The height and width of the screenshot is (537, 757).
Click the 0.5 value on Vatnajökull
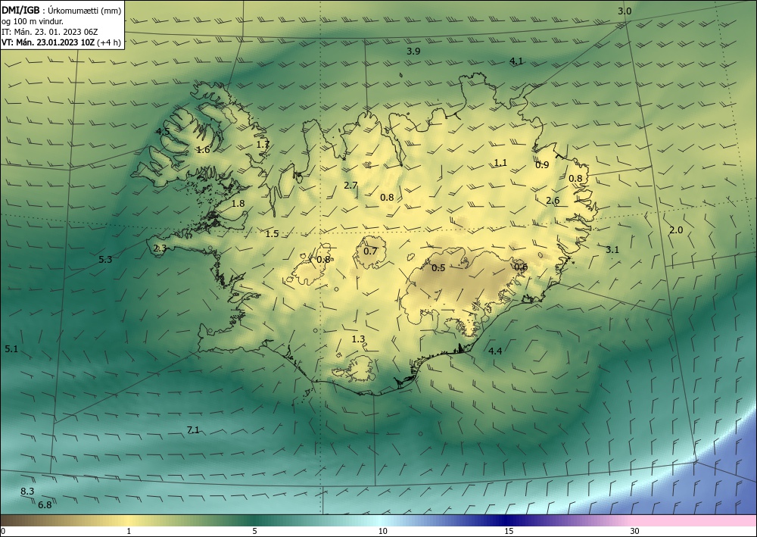[438, 268]
